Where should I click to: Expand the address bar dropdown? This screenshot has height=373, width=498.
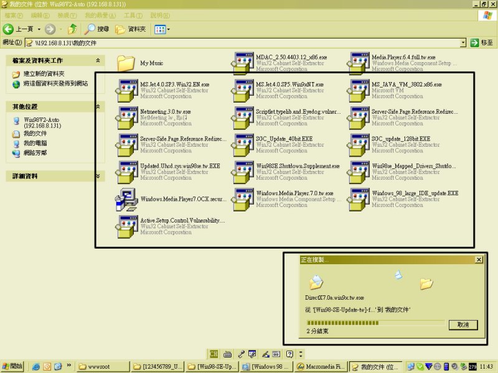point(463,42)
